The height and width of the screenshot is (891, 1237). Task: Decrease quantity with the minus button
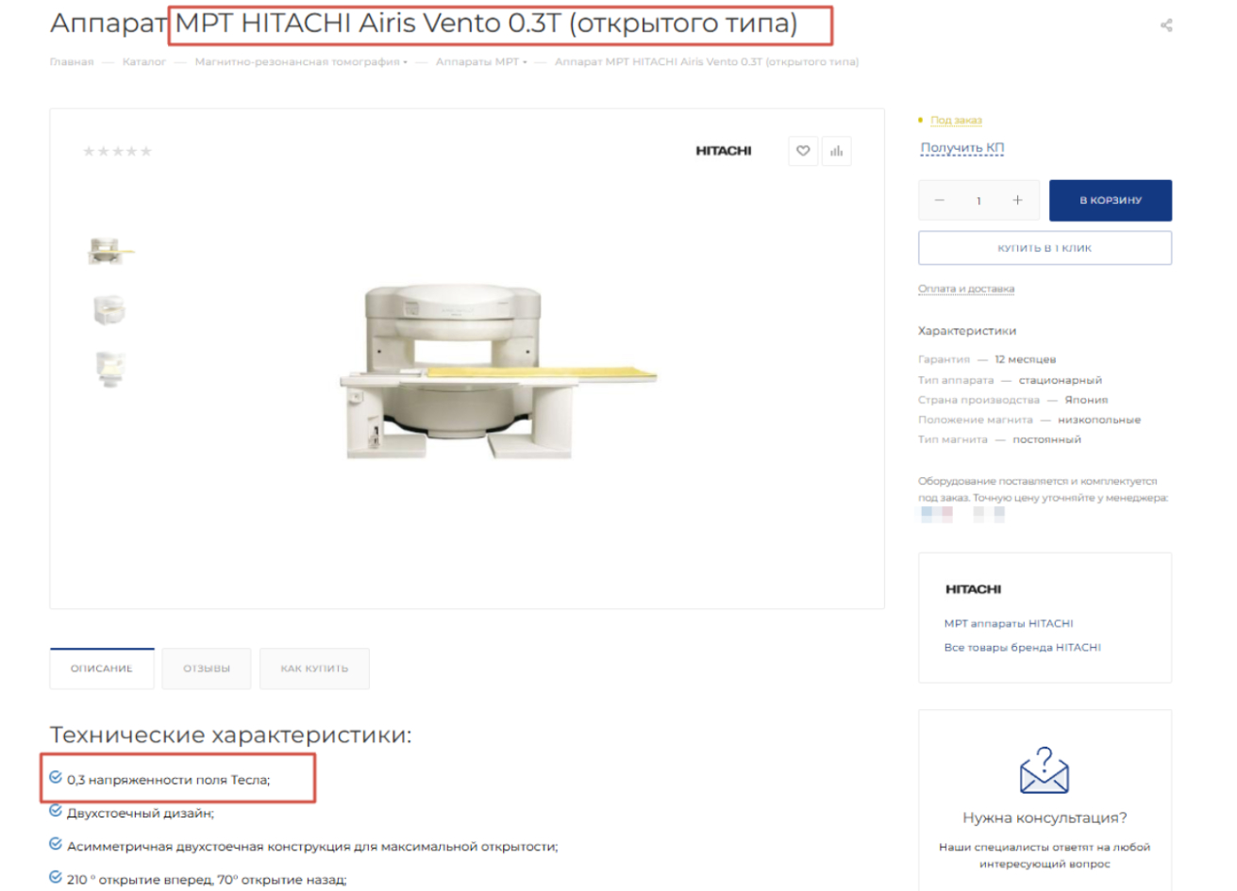pyautogui.click(x=939, y=200)
